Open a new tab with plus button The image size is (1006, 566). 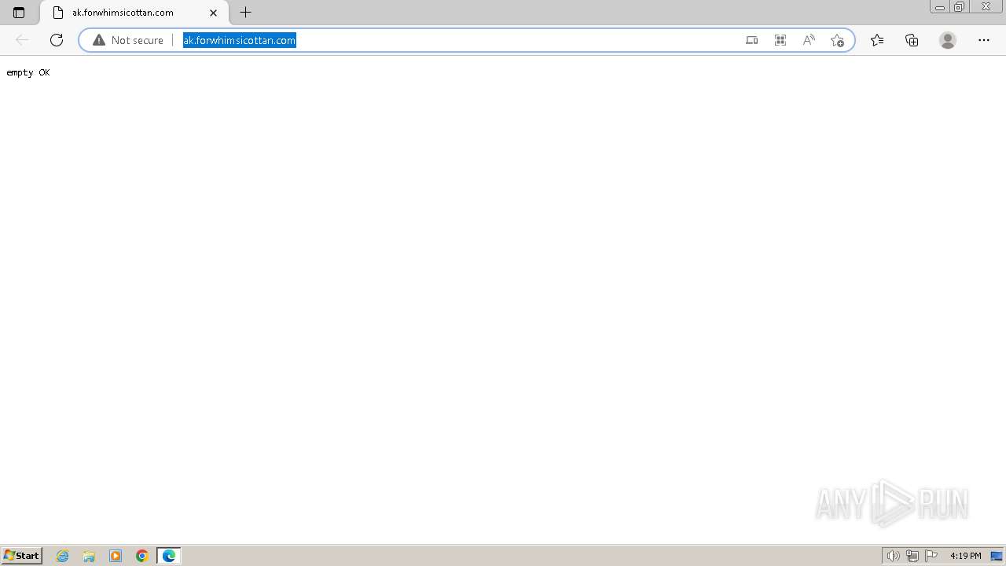click(x=246, y=13)
